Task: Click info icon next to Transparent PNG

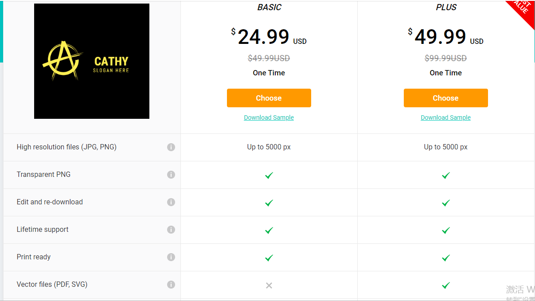Action: [171, 175]
